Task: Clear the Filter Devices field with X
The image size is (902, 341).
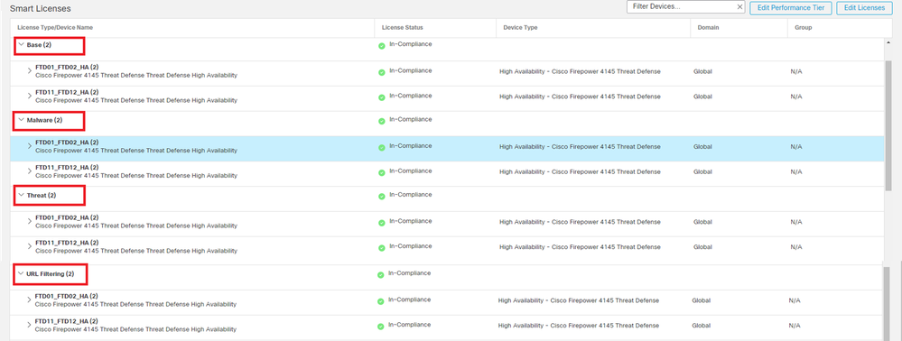Action: tap(739, 7)
